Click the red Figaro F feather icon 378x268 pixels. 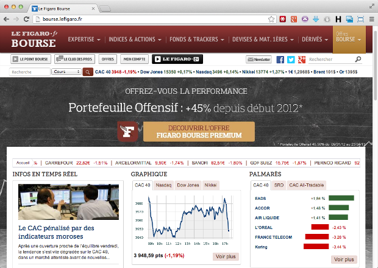coord(128,132)
